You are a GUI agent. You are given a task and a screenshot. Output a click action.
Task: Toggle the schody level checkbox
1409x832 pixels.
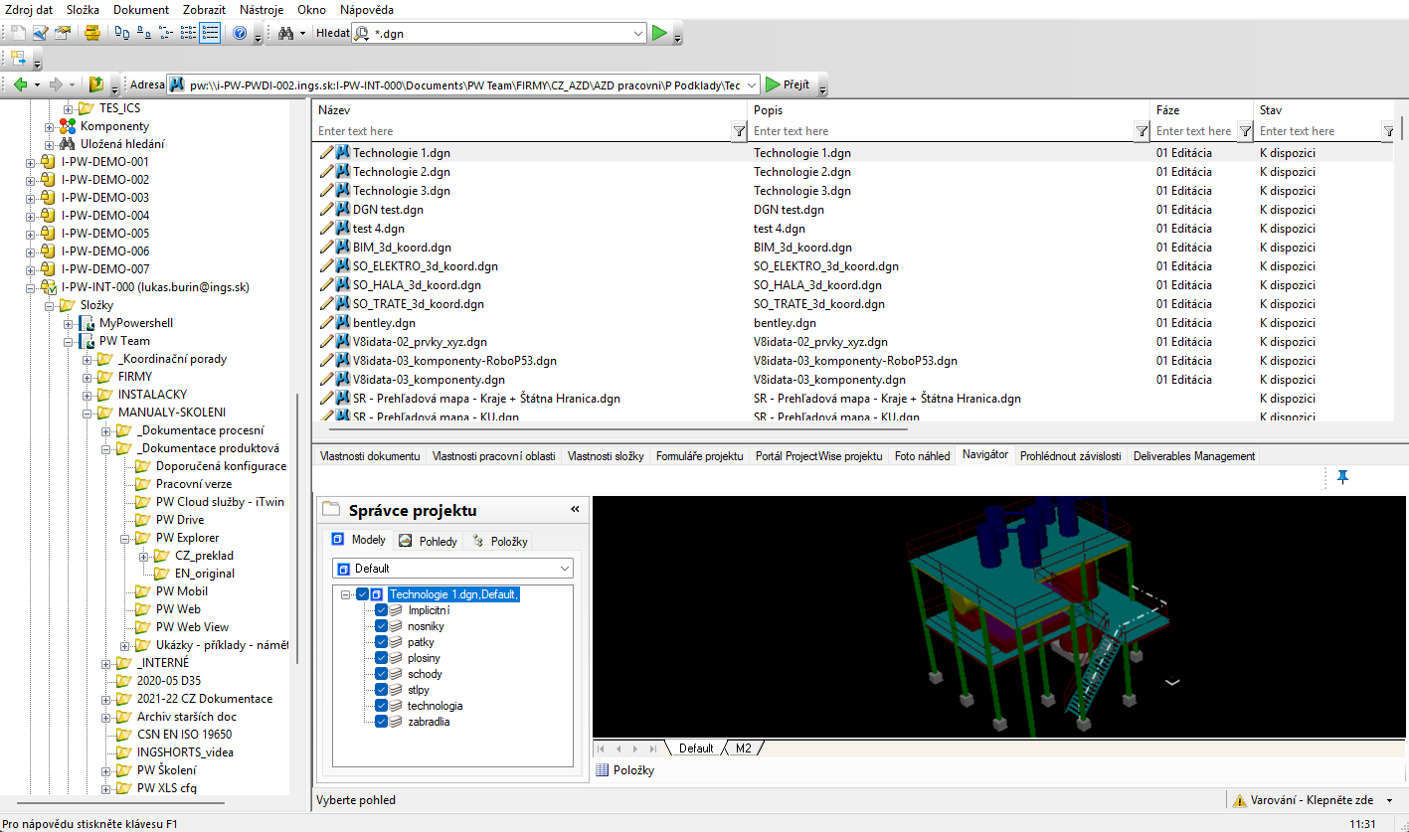(x=382, y=674)
